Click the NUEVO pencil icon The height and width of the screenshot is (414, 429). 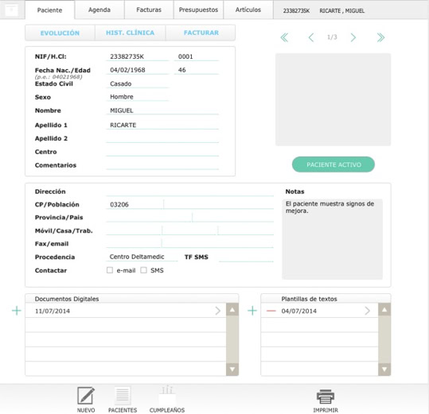point(86,396)
